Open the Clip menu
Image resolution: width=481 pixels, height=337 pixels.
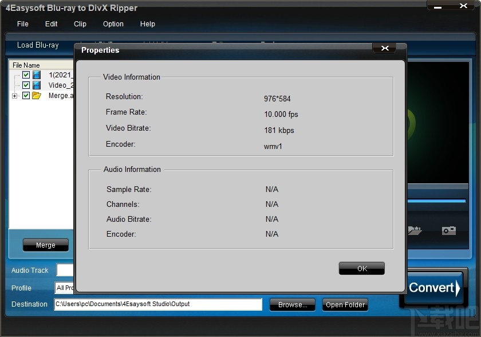[x=80, y=24]
